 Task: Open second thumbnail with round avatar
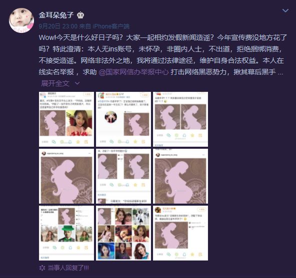123,119
